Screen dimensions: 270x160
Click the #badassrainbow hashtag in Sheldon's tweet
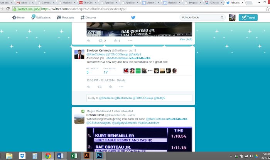[x=117, y=58]
